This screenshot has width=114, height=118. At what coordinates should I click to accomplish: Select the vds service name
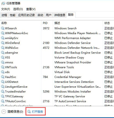coord(7,72)
